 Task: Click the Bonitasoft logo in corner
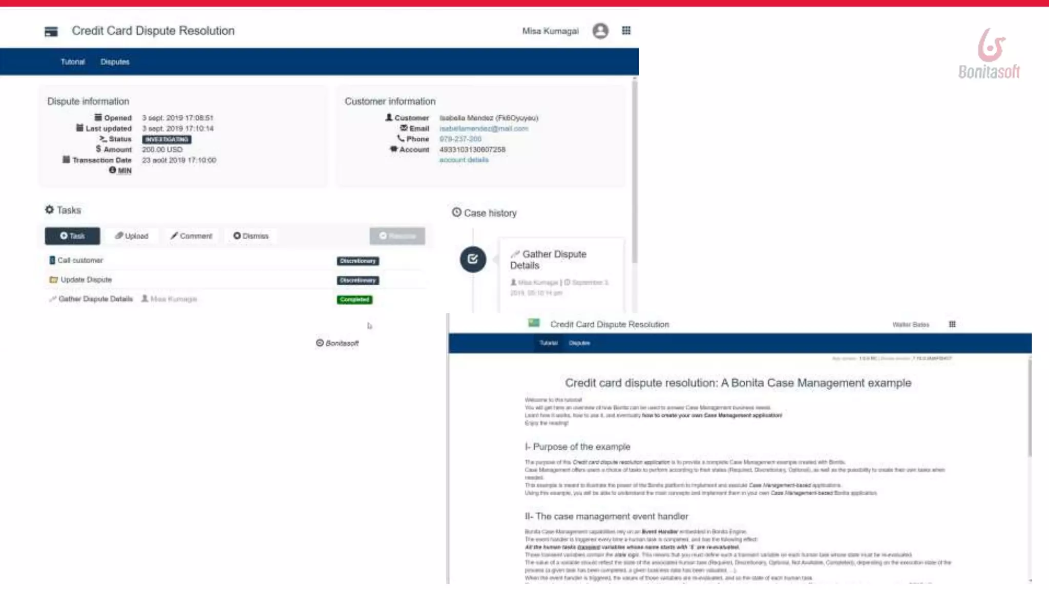click(989, 53)
